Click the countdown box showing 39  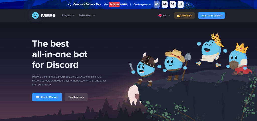tap(173, 4)
